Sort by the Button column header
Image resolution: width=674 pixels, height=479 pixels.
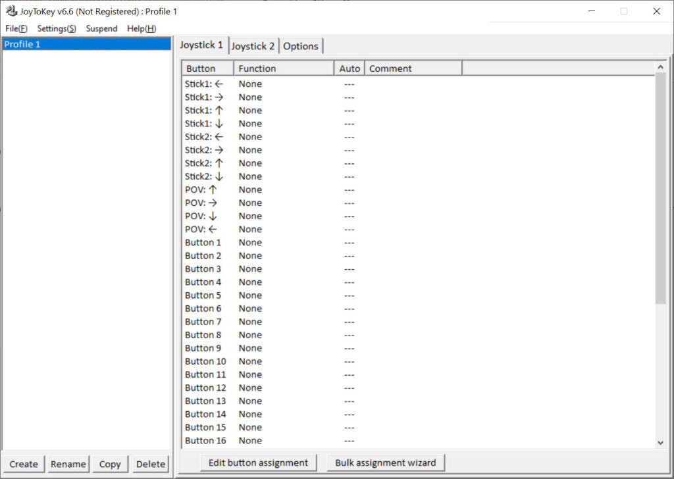point(207,68)
